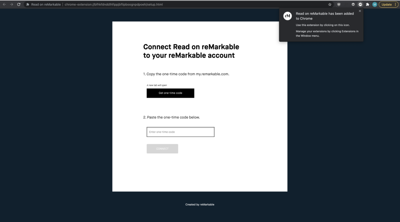Click the 'Created by reMarkable' footer text
The image size is (400, 222).
tap(200, 205)
